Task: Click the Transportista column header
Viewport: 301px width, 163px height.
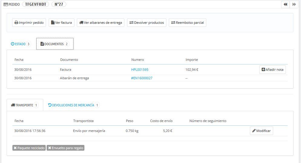Action: click(x=83, y=121)
